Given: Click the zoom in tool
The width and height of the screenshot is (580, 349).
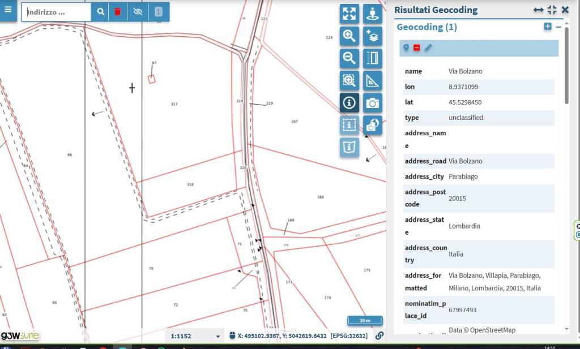Looking at the screenshot, I should (349, 36).
